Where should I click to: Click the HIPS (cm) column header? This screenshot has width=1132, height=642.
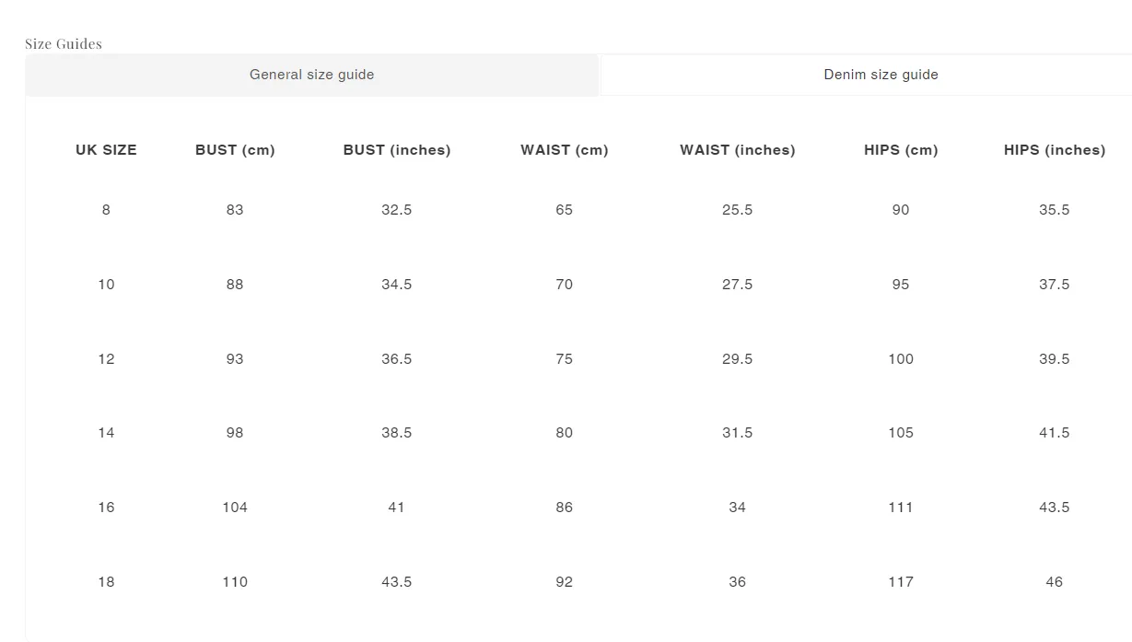(x=901, y=150)
